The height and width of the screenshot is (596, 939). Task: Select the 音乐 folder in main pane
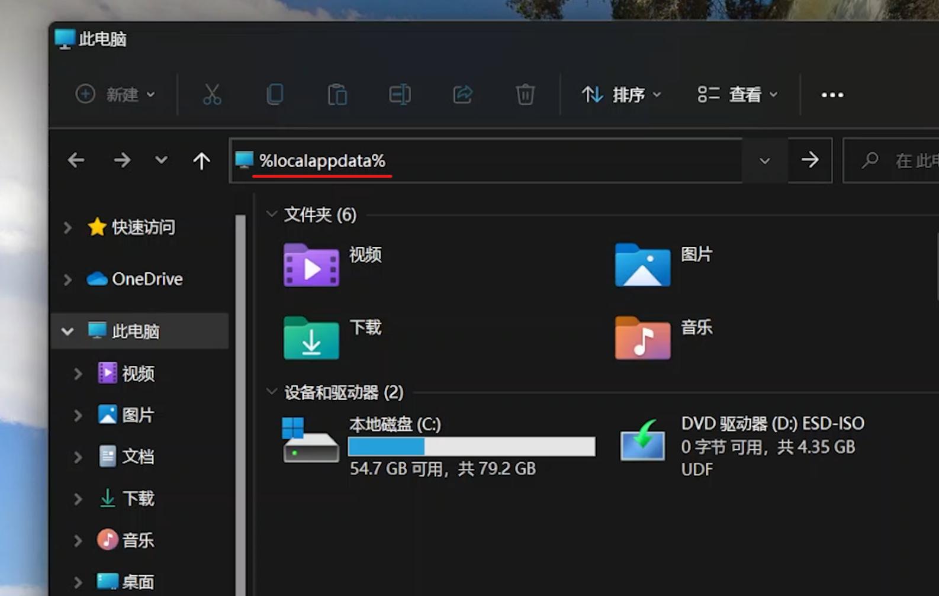pos(664,338)
